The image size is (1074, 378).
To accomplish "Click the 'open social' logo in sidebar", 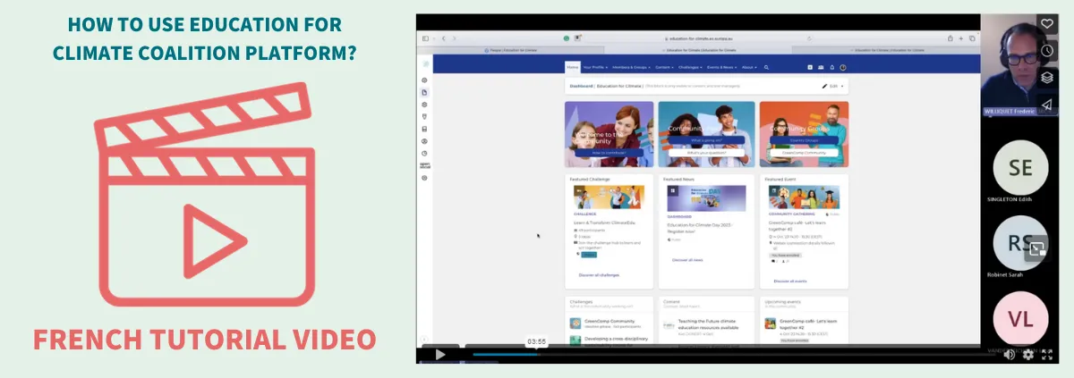I will pos(425,165).
